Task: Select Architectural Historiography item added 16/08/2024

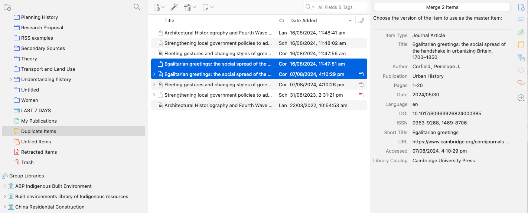Action: coord(259,33)
